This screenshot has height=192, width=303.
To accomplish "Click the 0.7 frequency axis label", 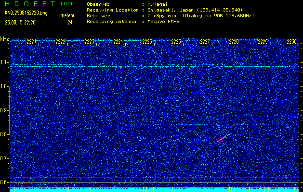I will pos(4,158).
